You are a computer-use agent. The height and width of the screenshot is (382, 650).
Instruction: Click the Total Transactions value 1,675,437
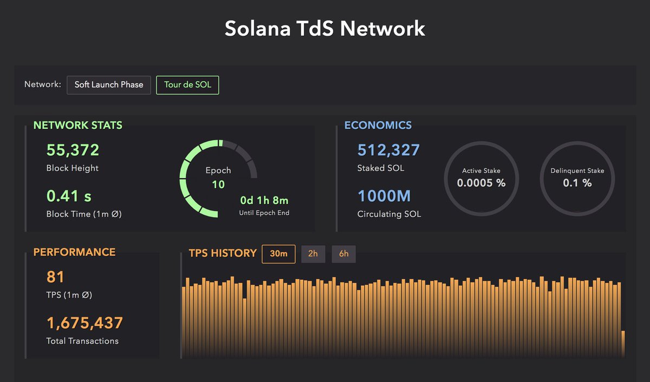[x=85, y=323]
